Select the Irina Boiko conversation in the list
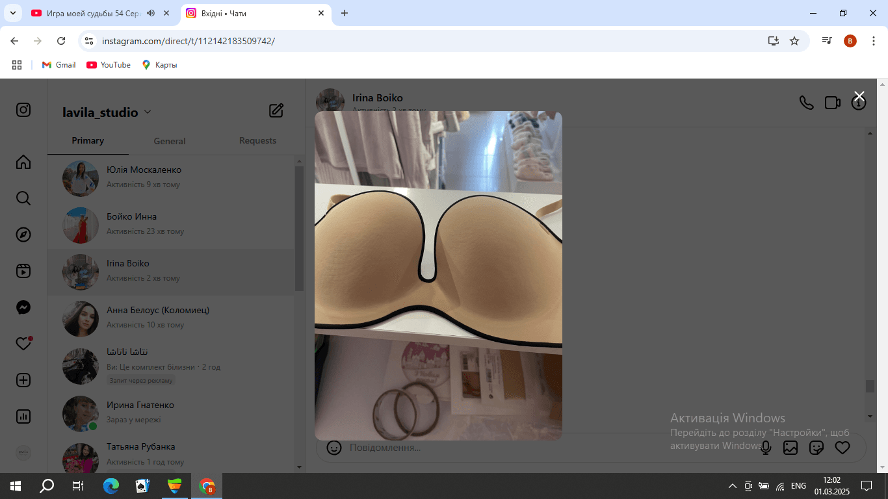Image resolution: width=888 pixels, height=499 pixels. 171,272
